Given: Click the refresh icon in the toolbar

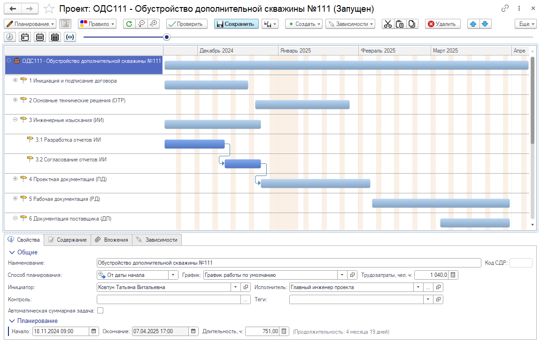Looking at the screenshot, I should pos(129,24).
